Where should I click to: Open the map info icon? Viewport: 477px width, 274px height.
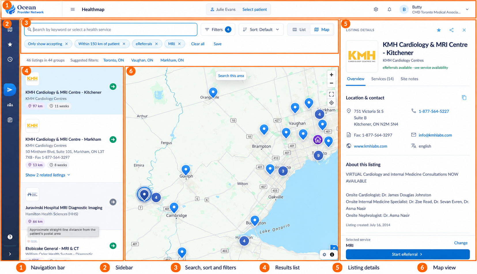pos(332,254)
